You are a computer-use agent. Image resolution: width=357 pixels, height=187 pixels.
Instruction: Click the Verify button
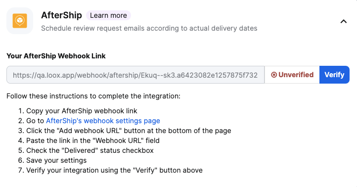[334, 75]
